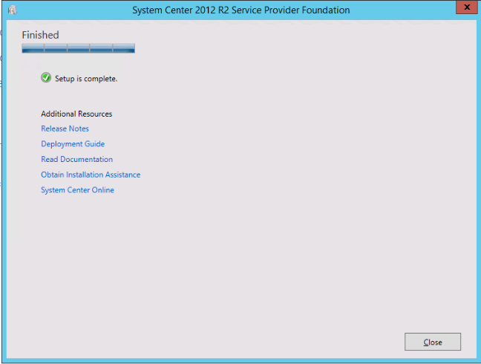Close the window using the red X button
481x364 pixels.
[465, 9]
